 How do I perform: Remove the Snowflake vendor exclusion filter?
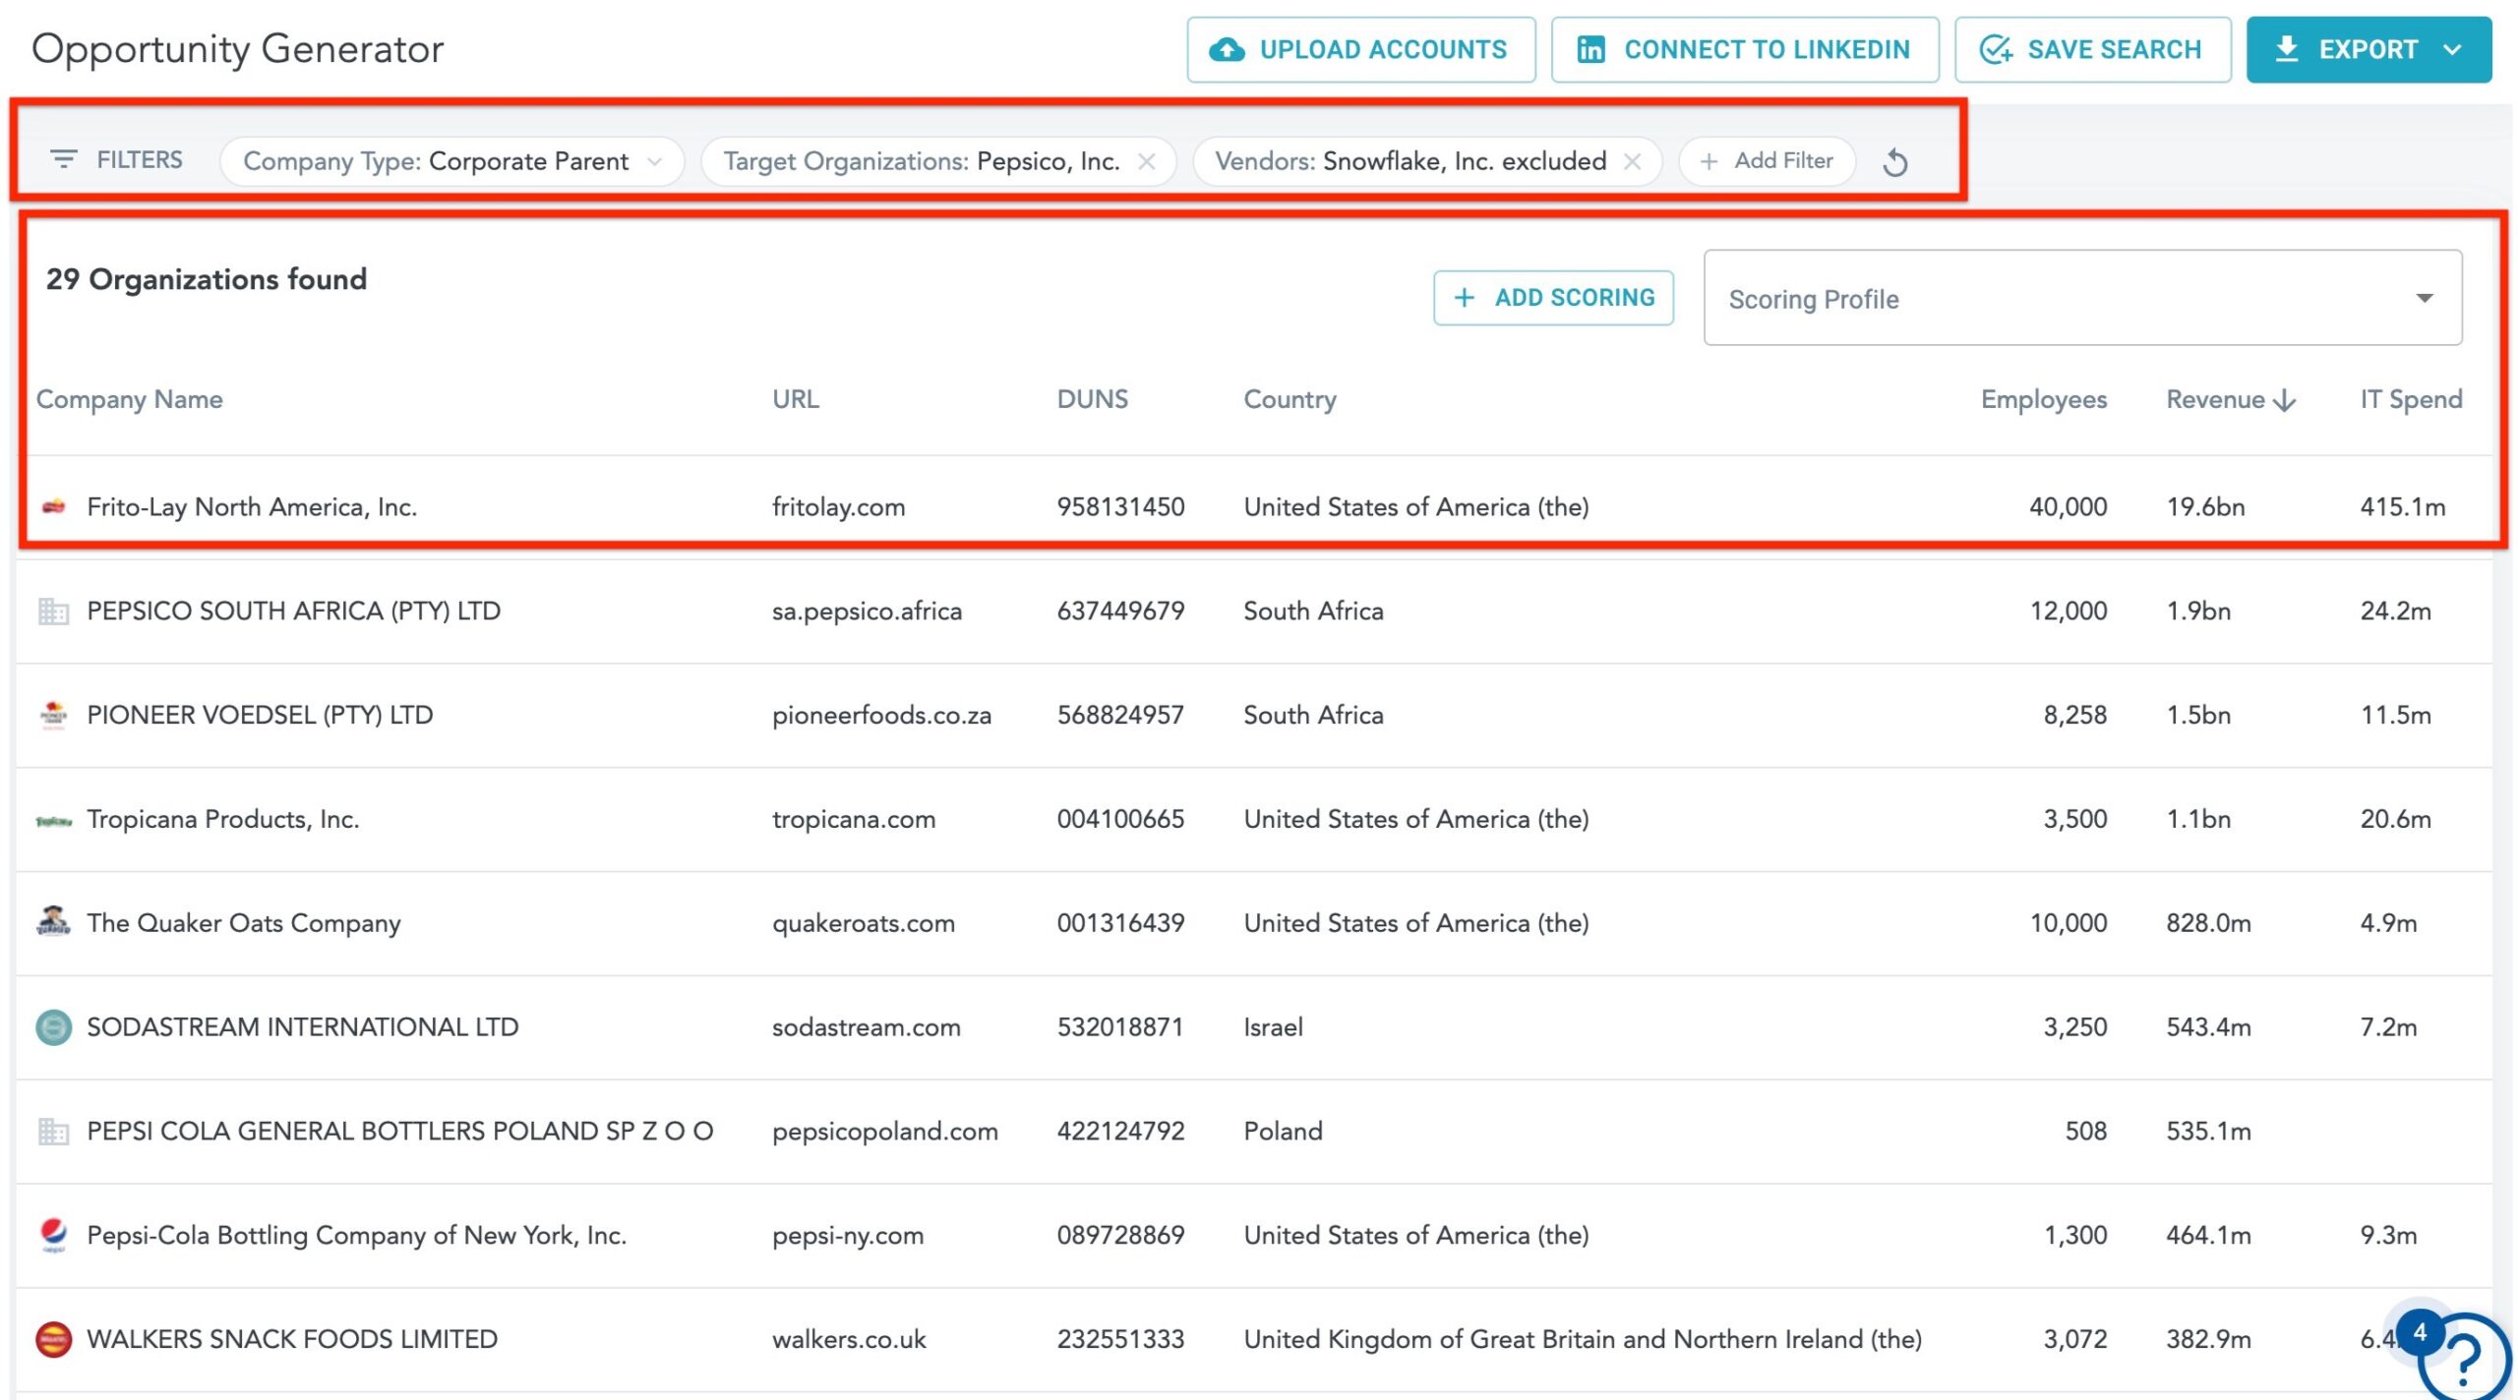[1632, 161]
